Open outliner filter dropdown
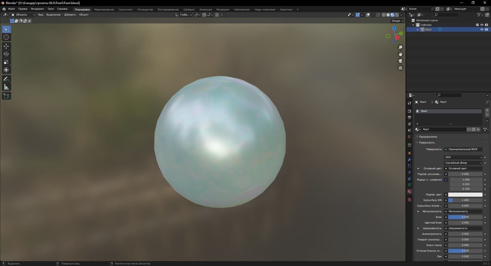Screen dimensions: 491x266 pyautogui.click(x=480, y=15)
